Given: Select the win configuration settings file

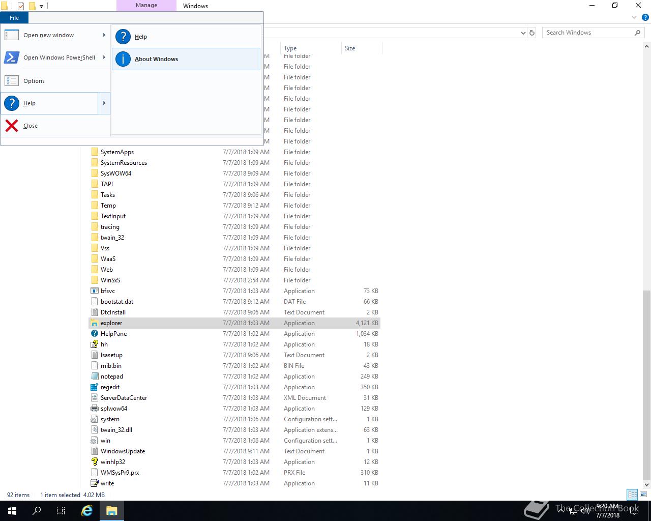Looking at the screenshot, I should click(x=105, y=441).
